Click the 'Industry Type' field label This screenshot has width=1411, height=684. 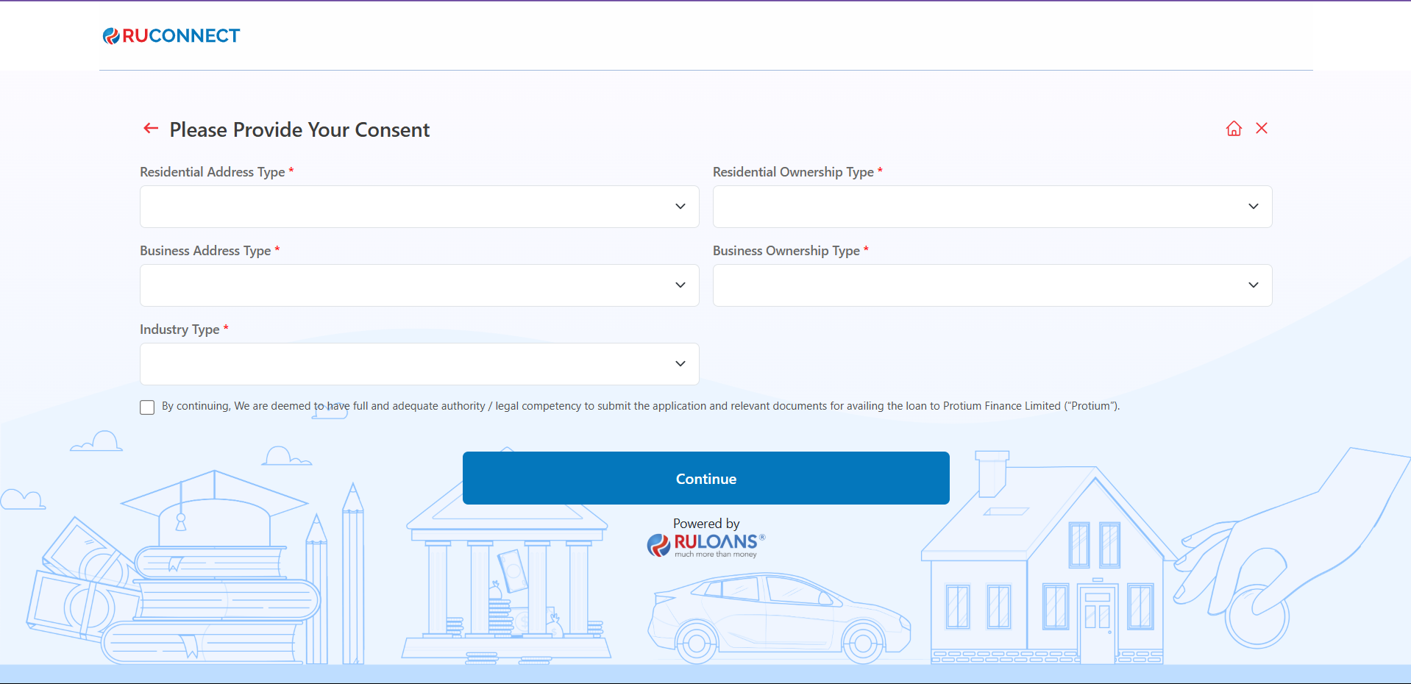coord(180,329)
